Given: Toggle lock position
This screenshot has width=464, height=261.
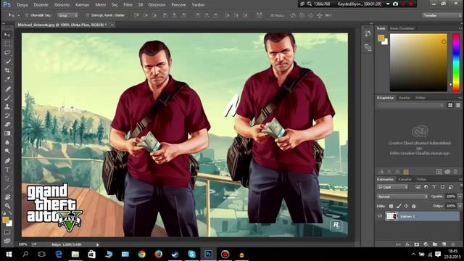Looking at the screenshot, I should point(406,206).
